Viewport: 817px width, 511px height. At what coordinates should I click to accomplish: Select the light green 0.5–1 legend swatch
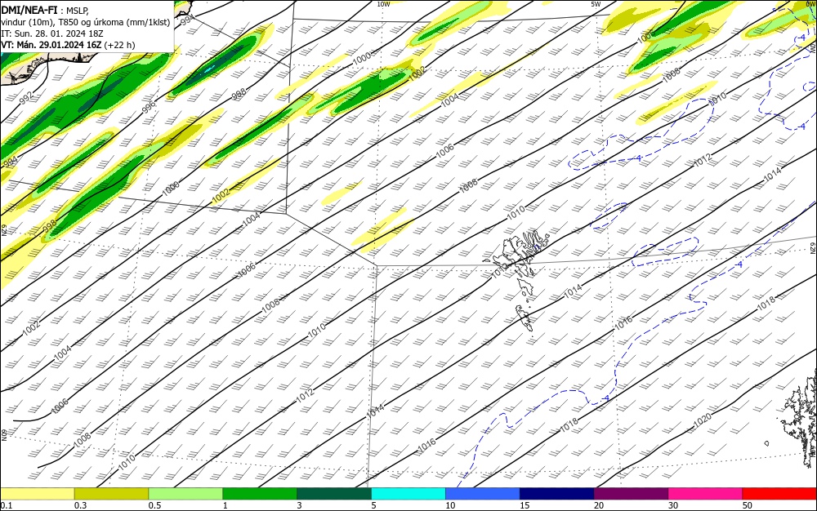pos(185,494)
